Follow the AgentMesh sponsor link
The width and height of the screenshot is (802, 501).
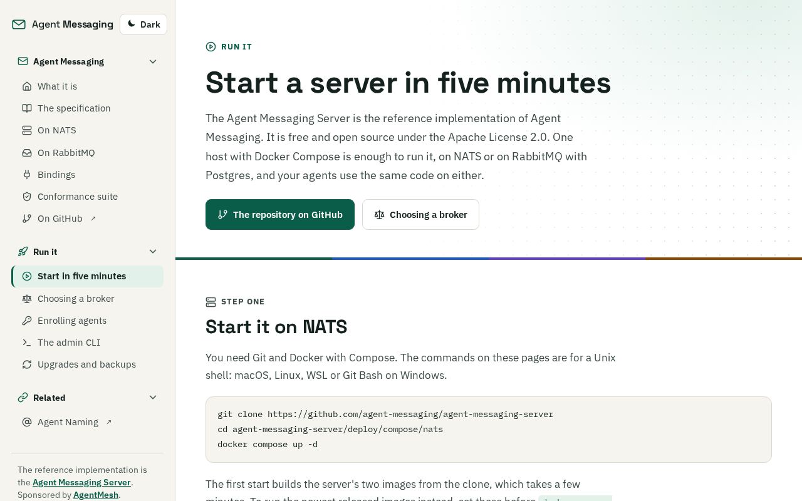click(x=96, y=495)
